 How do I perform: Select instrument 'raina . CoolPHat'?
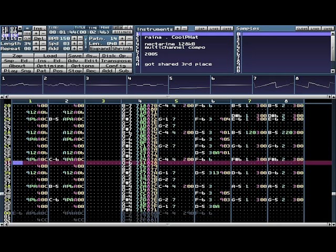[x=171, y=37]
